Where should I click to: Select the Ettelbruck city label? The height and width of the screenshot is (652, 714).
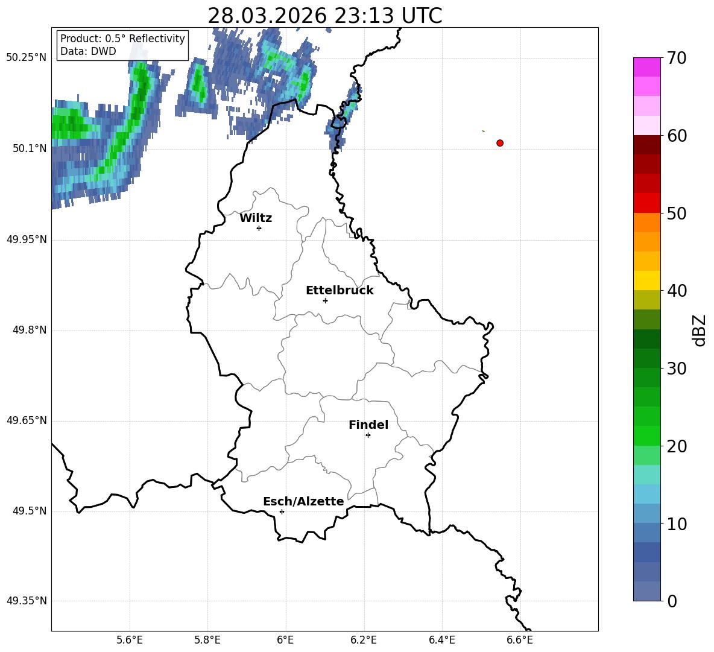click(x=340, y=291)
